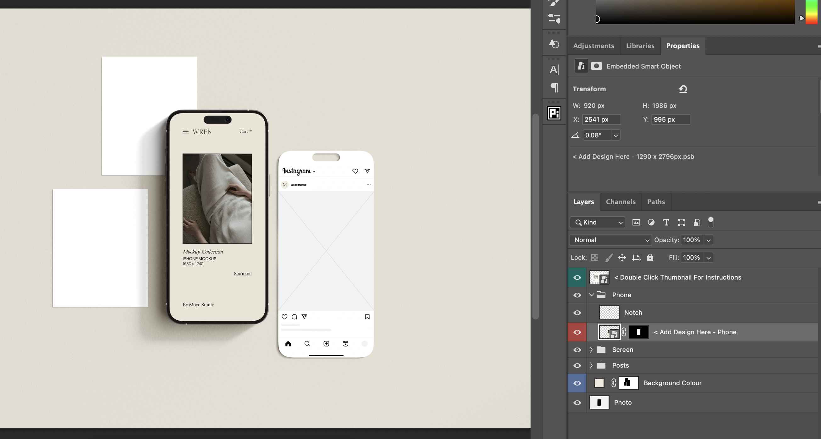
Task: Click lock position move icon
Action: (622, 258)
